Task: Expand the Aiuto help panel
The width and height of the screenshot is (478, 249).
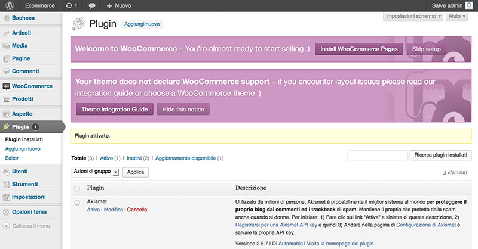Action: click(x=456, y=17)
